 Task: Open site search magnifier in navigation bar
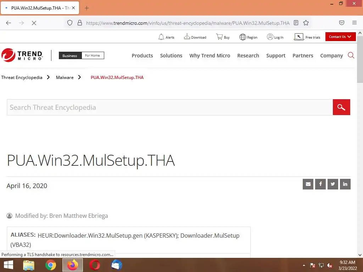[x=351, y=55]
